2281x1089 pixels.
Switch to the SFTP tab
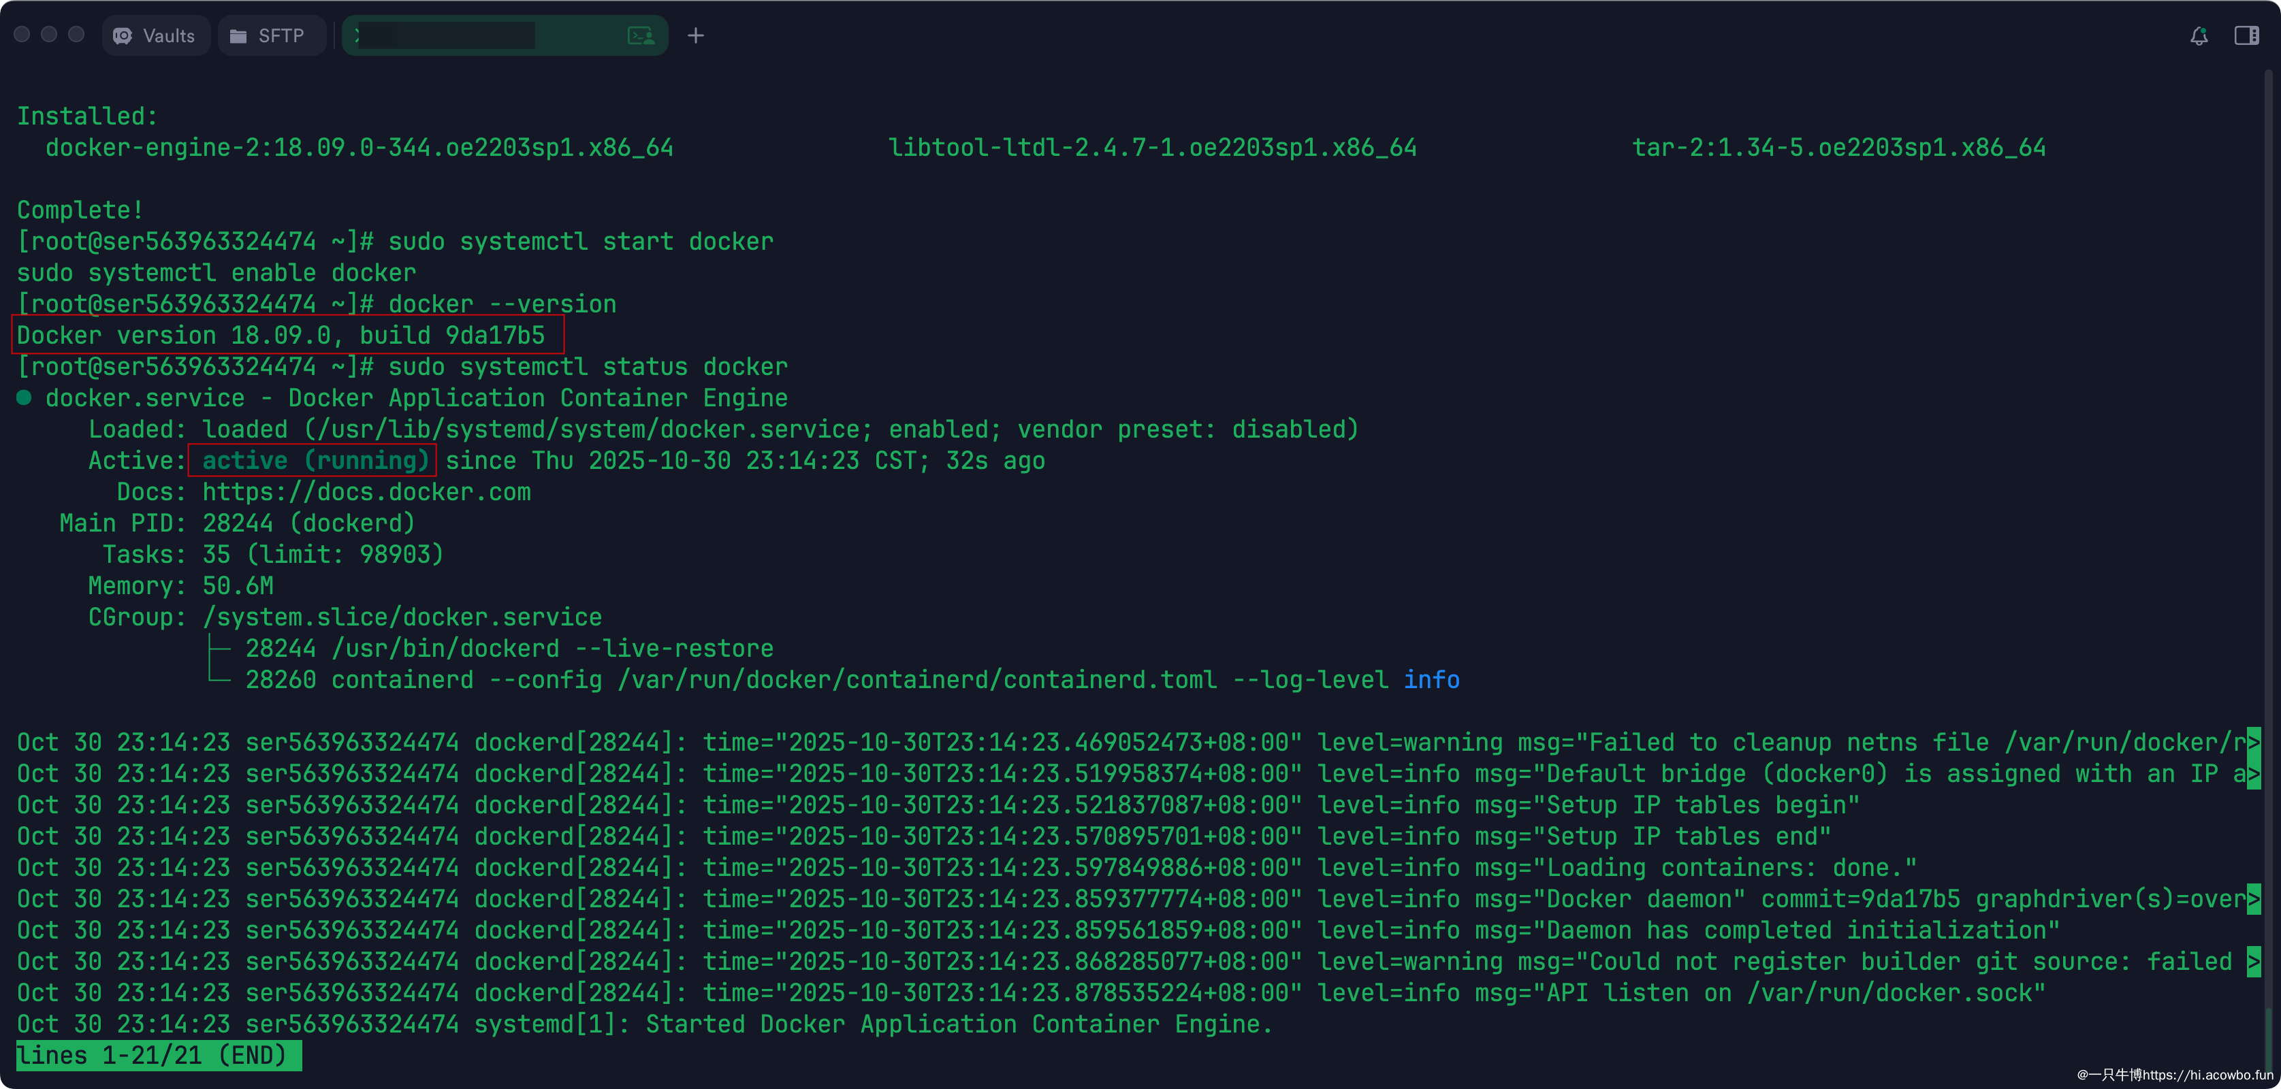[271, 35]
